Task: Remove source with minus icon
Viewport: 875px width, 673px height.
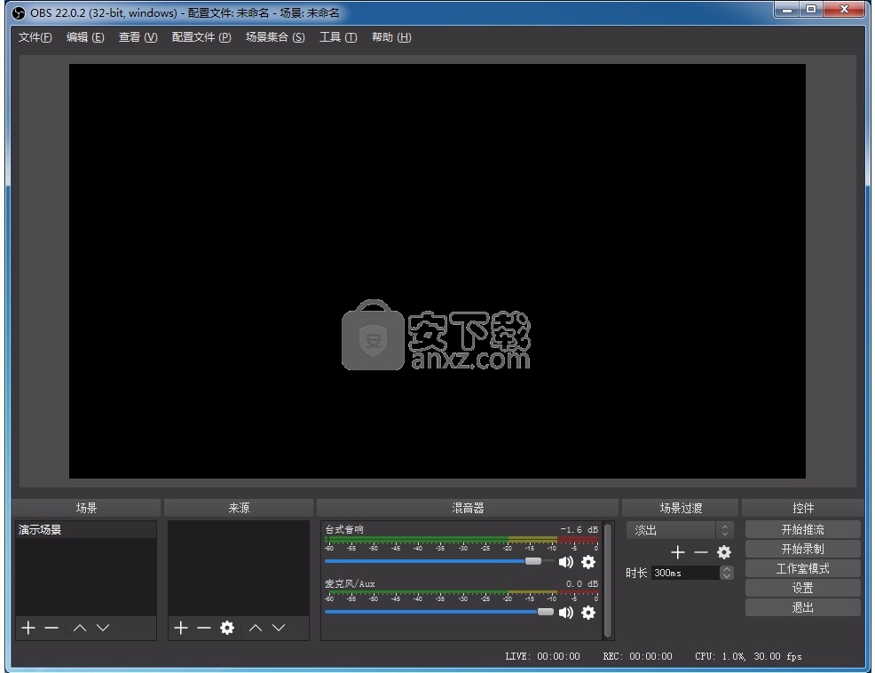Action: pos(204,628)
